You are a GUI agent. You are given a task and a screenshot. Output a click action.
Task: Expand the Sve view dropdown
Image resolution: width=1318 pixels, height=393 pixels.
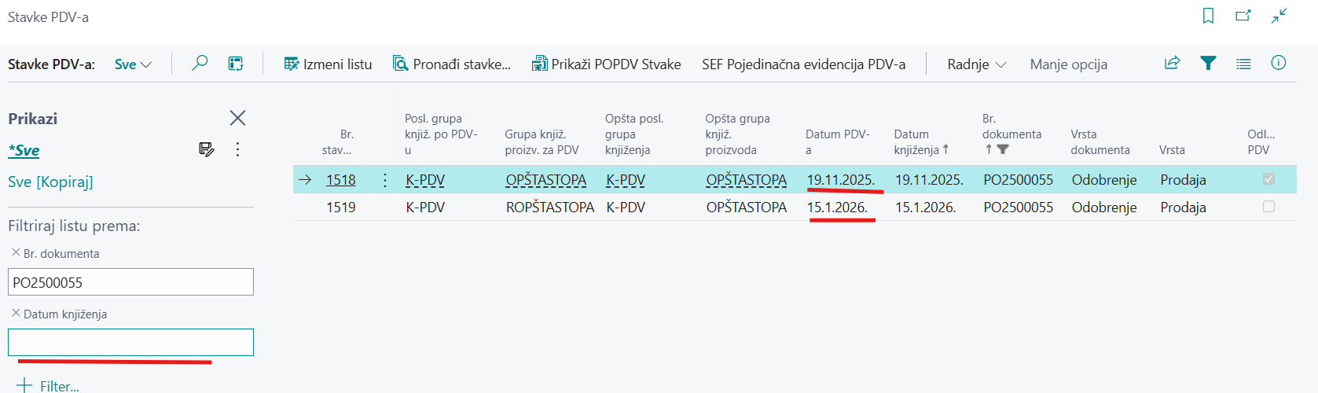click(x=133, y=64)
